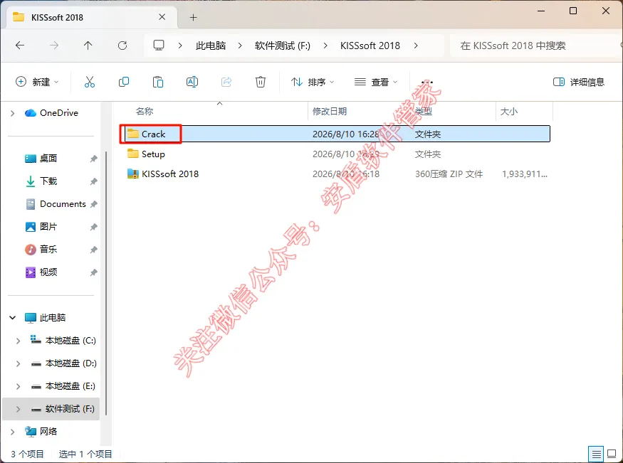Switch to details list view icon
Screen dimensions: 623x463
pos(596,454)
